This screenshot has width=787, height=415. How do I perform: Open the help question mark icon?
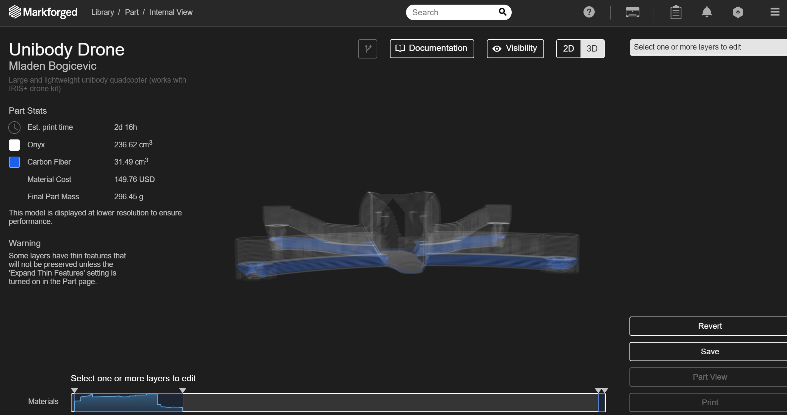point(589,12)
